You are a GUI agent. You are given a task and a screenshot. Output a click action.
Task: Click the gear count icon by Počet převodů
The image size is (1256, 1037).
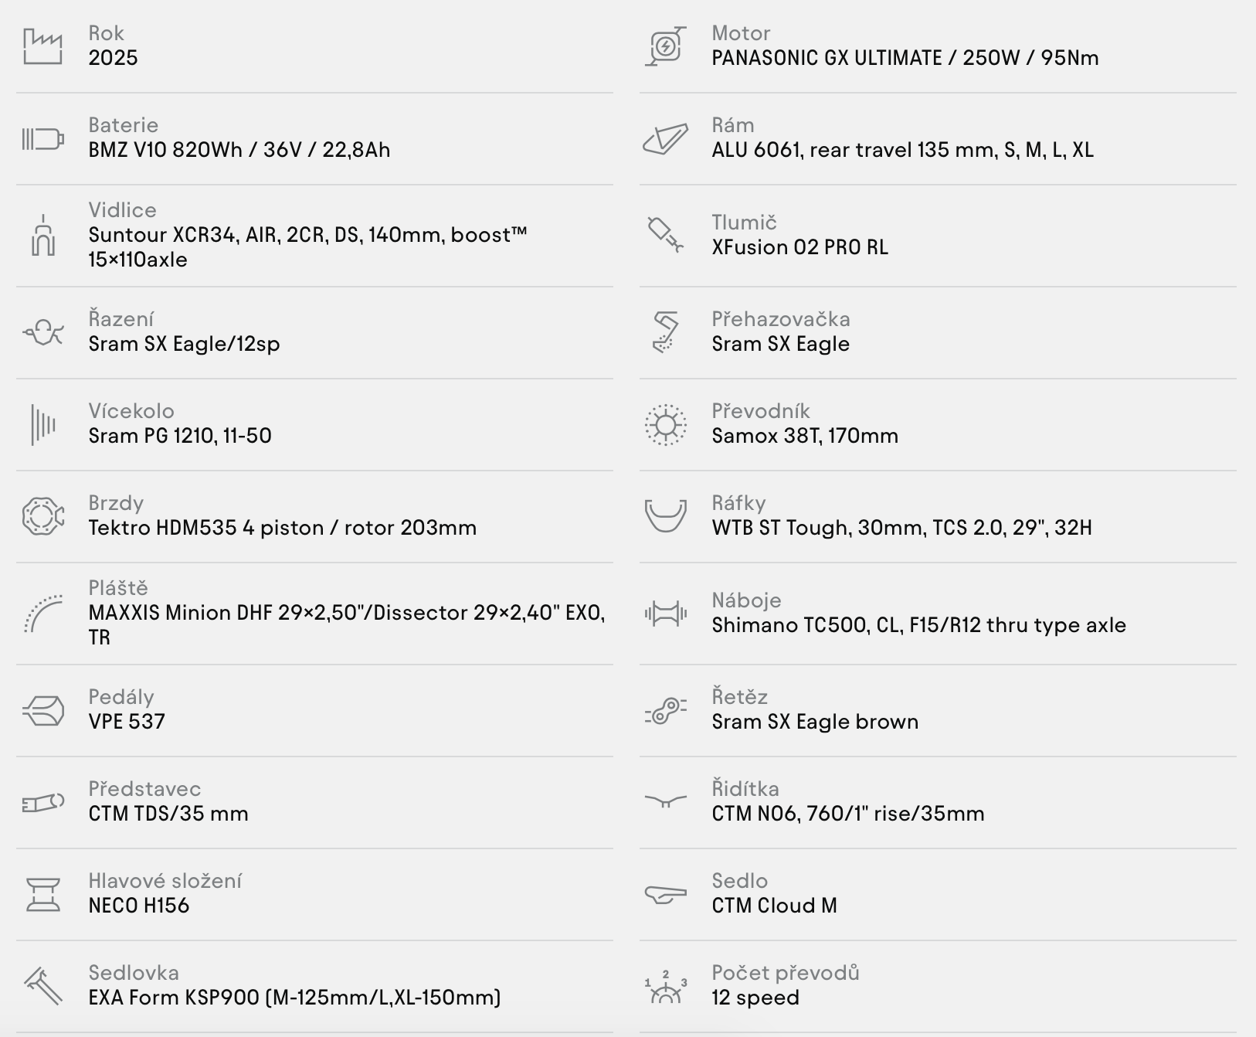point(666,987)
